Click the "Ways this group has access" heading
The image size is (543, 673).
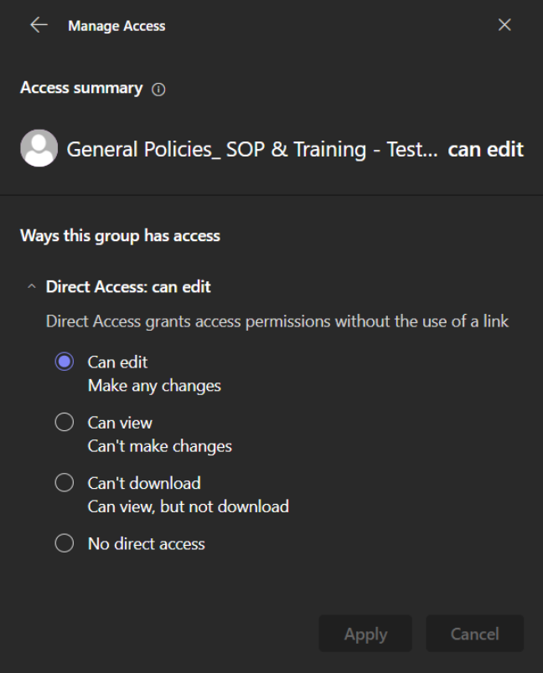120,236
